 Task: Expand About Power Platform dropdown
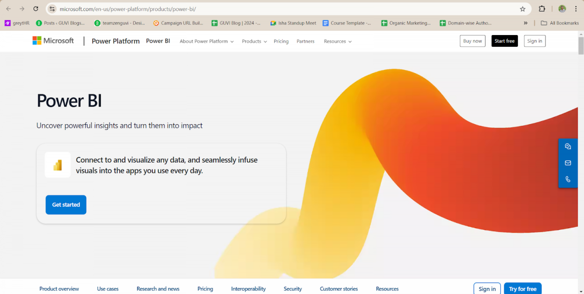[x=206, y=41]
